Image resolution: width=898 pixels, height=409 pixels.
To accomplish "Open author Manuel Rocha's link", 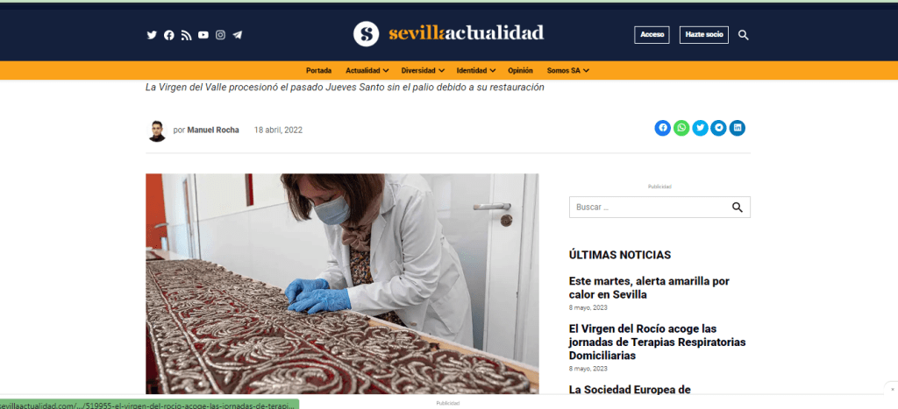I will 213,130.
